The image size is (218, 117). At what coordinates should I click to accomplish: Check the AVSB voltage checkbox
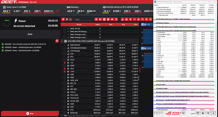pos(65,66)
